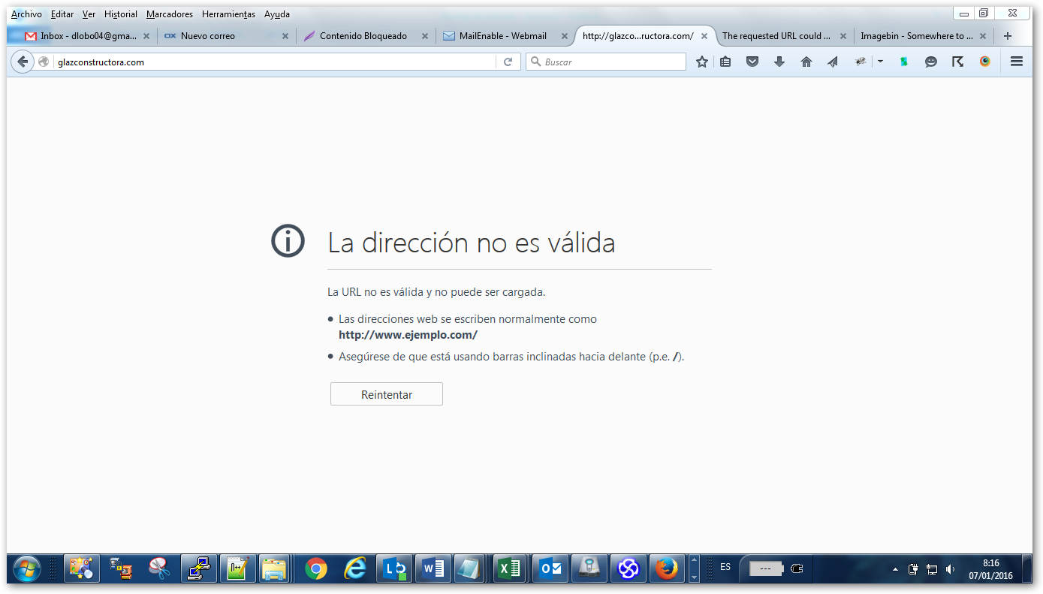
Task: Open the Downloads arrow icon
Action: pos(779,62)
